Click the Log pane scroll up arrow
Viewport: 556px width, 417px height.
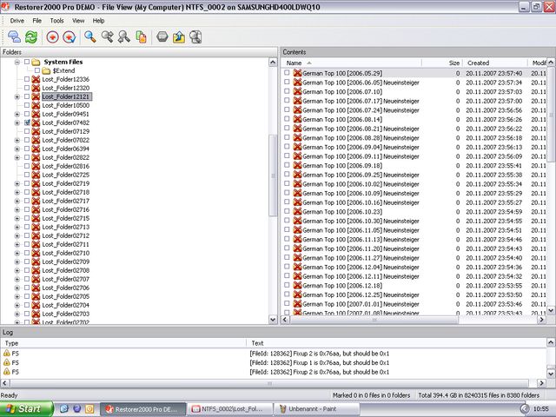click(551, 342)
